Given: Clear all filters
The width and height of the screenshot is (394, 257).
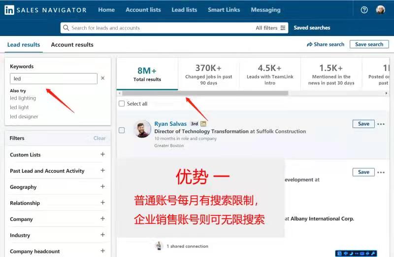Looking at the screenshot, I should coord(99,138).
